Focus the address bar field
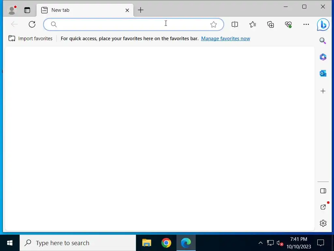 coord(133,24)
